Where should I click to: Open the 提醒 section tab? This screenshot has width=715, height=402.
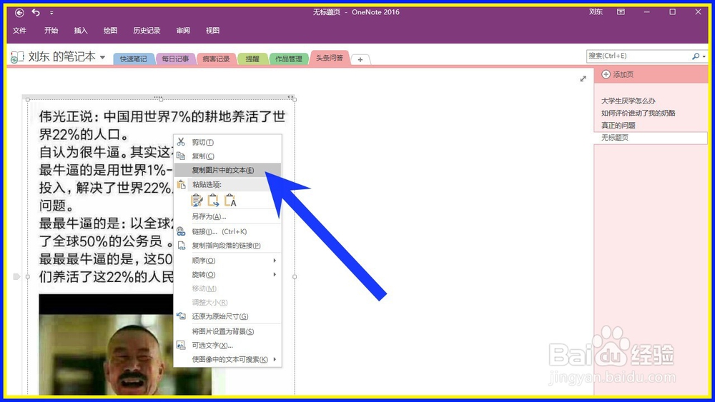[252, 59]
